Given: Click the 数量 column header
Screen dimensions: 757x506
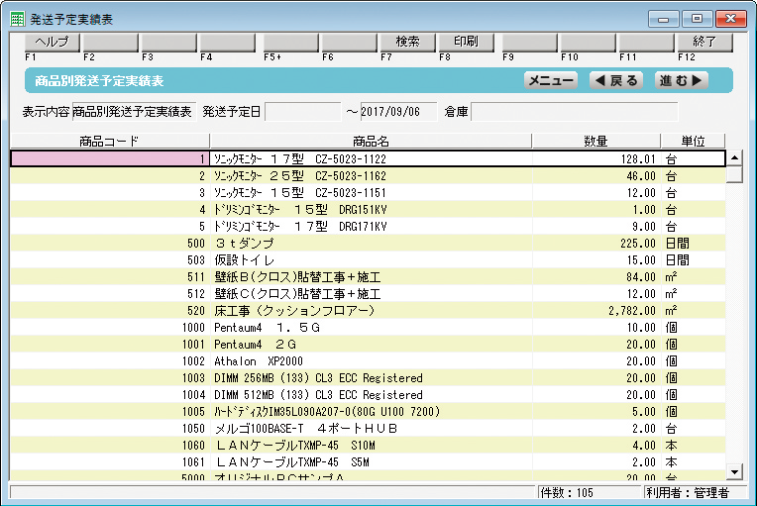Looking at the screenshot, I should point(595,141).
